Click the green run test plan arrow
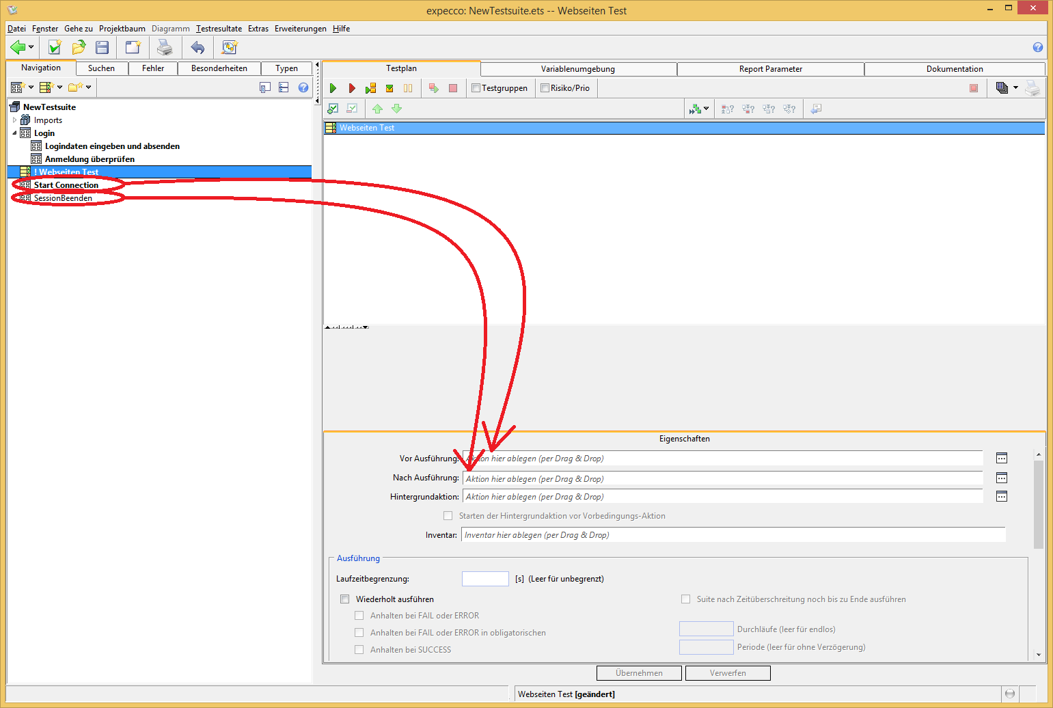The height and width of the screenshot is (708, 1053). click(x=333, y=88)
